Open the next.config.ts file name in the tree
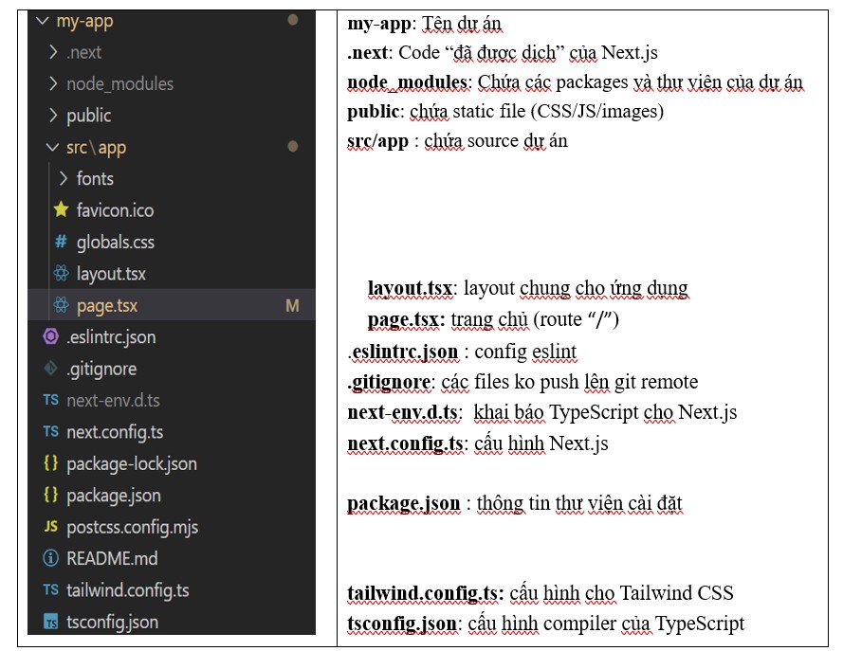This screenshot has width=843, height=651. click(x=115, y=433)
